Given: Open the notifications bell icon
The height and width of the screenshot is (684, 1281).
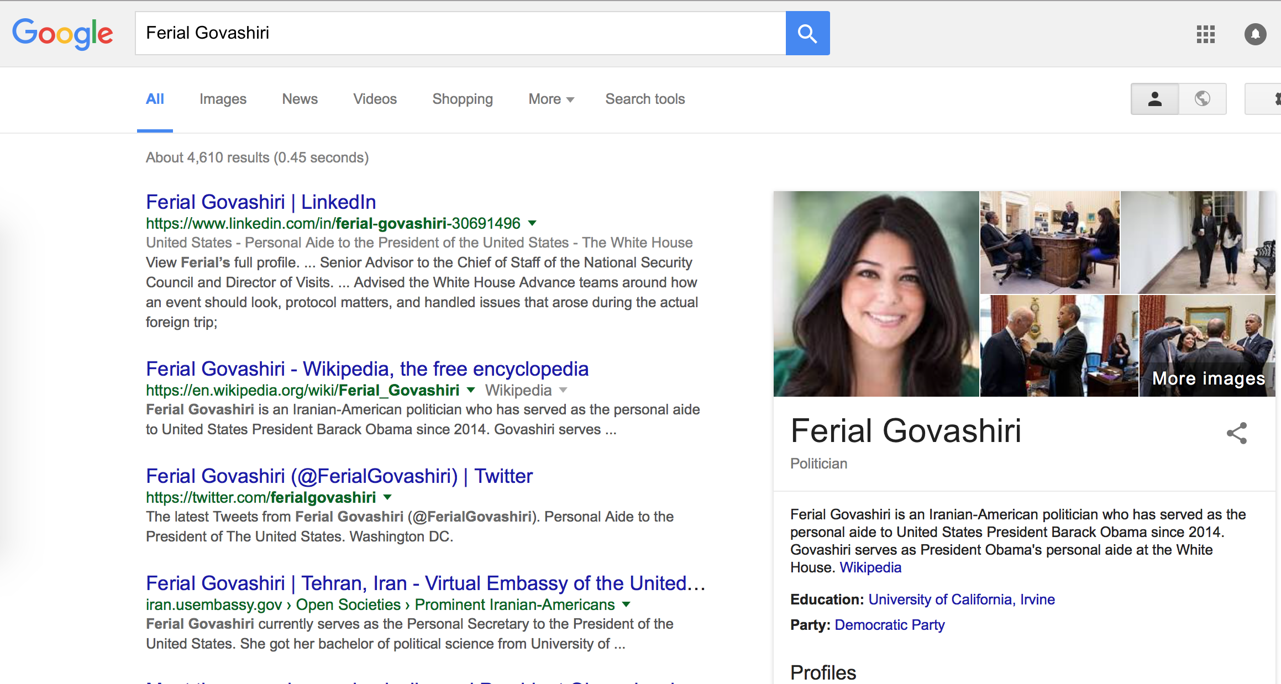Looking at the screenshot, I should pyautogui.click(x=1255, y=34).
